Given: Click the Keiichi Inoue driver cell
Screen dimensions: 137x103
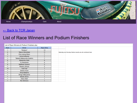Looking at the screenshot, I should tap(24, 70).
